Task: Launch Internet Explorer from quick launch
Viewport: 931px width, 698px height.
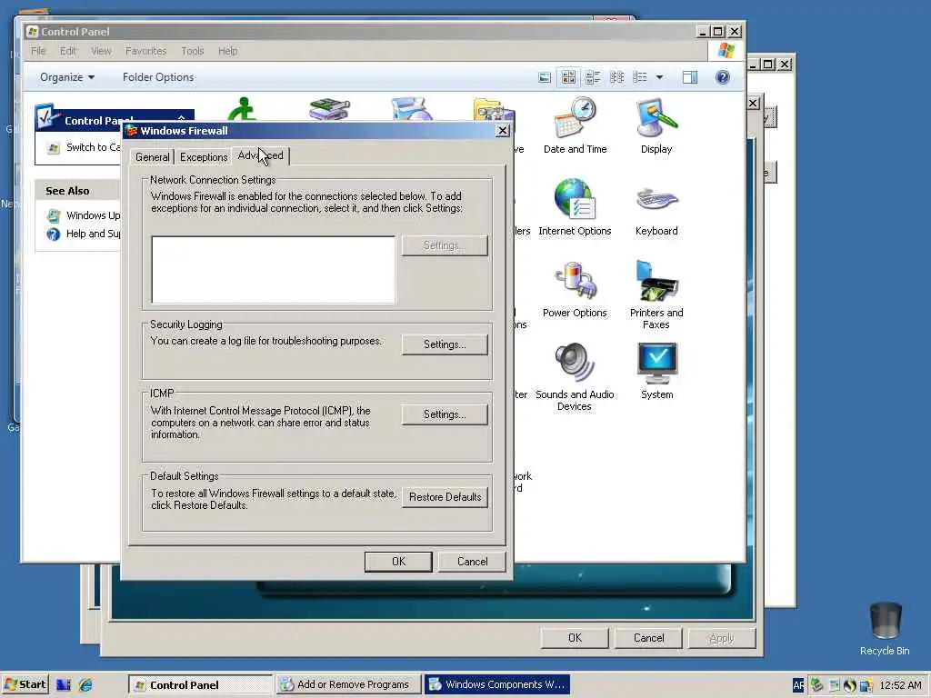Action: [x=85, y=685]
